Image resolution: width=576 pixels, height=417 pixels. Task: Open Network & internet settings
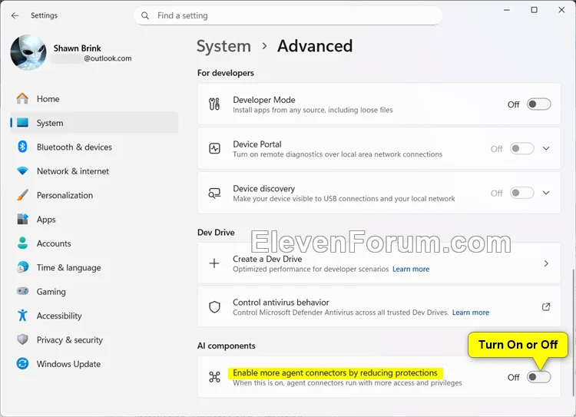pyautogui.click(x=94, y=171)
